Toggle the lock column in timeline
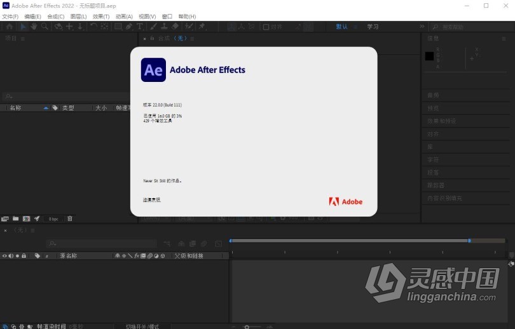Screen dimensions: 515x329 pos(24,256)
